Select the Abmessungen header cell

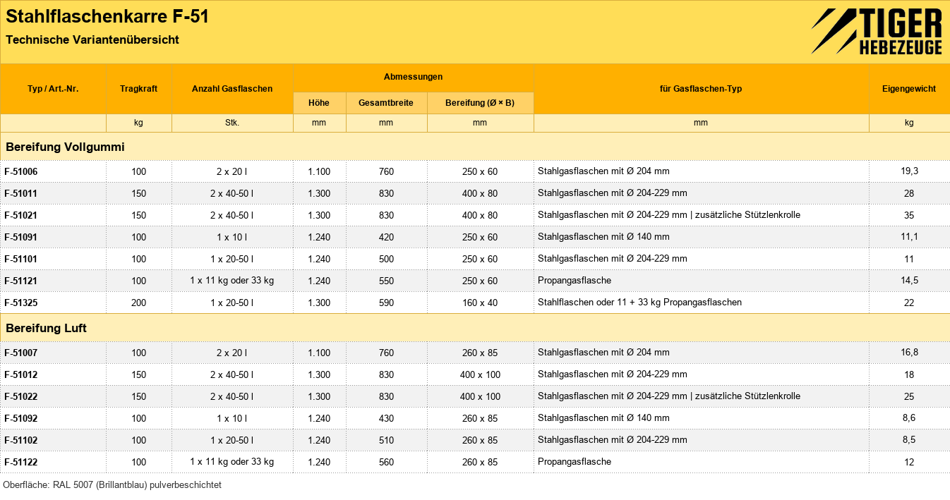pyautogui.click(x=413, y=77)
